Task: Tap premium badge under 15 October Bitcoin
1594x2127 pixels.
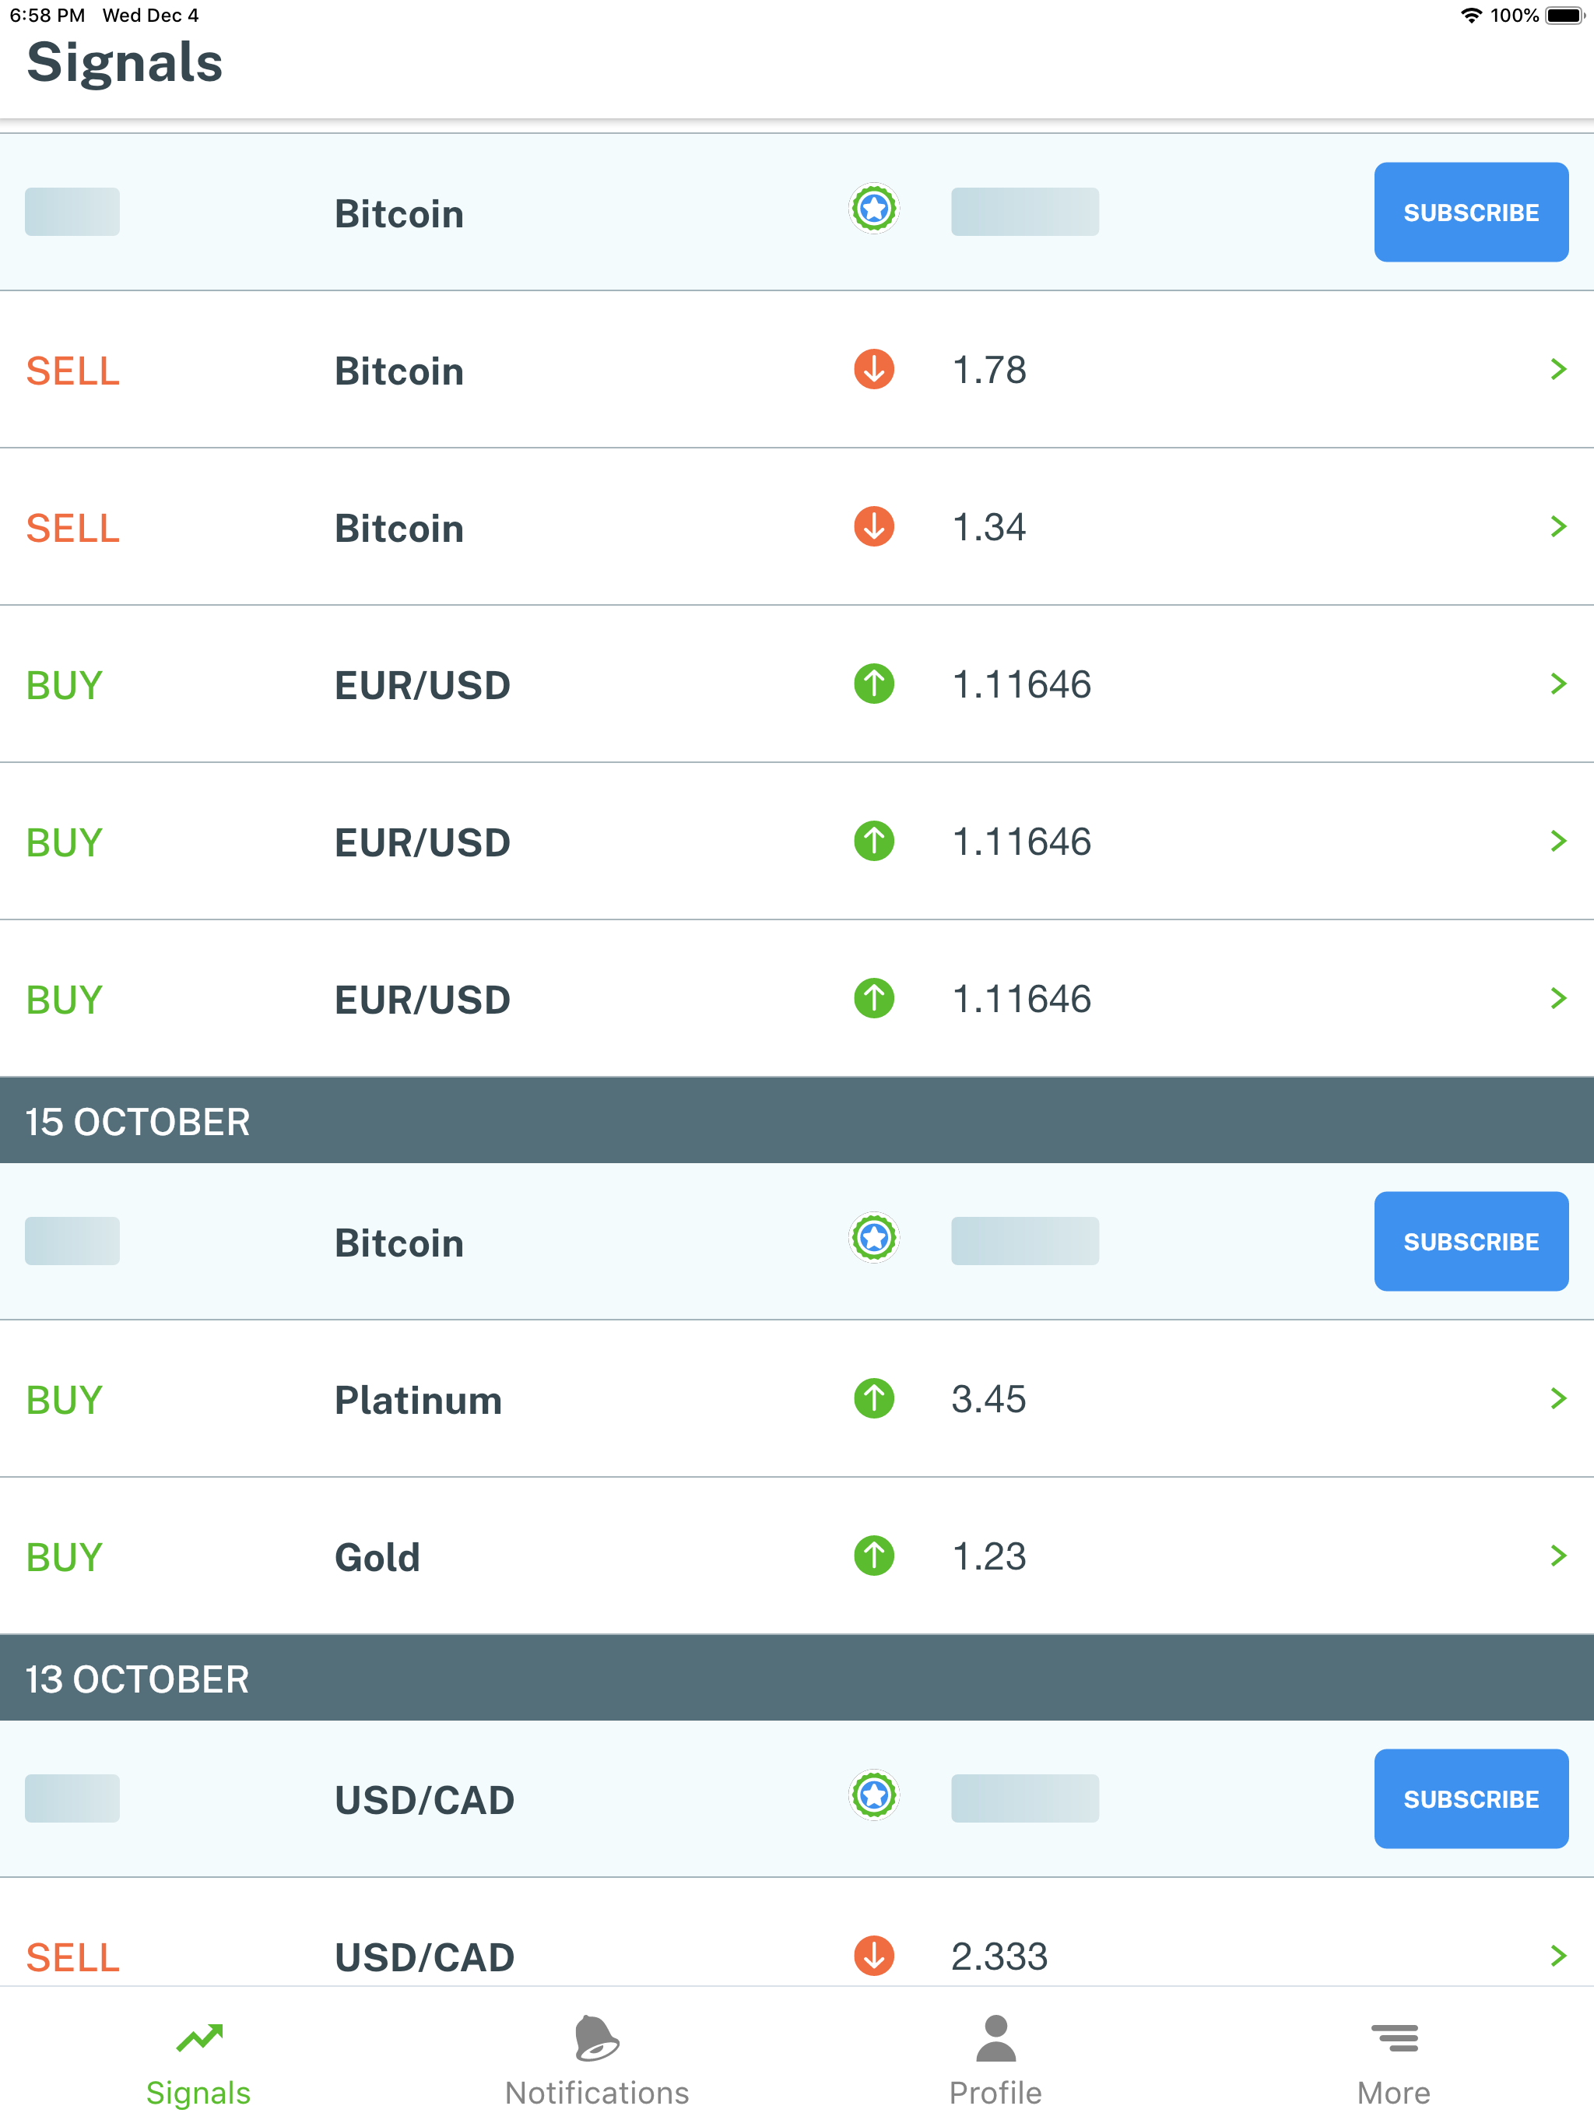Action: point(874,1239)
